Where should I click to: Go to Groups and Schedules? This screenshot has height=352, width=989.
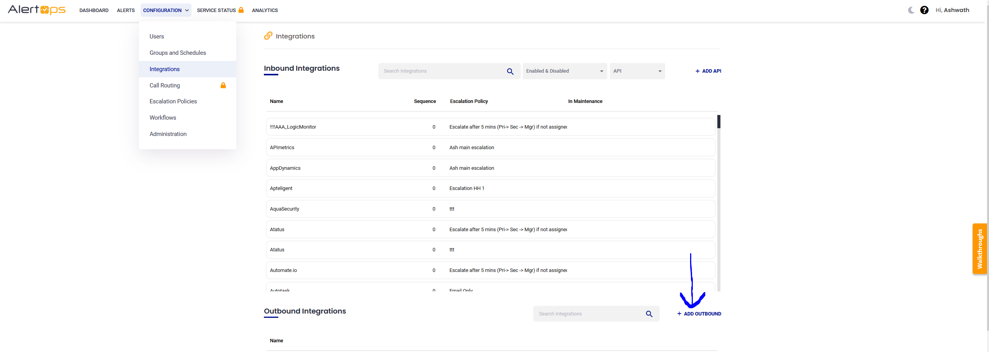(x=177, y=53)
